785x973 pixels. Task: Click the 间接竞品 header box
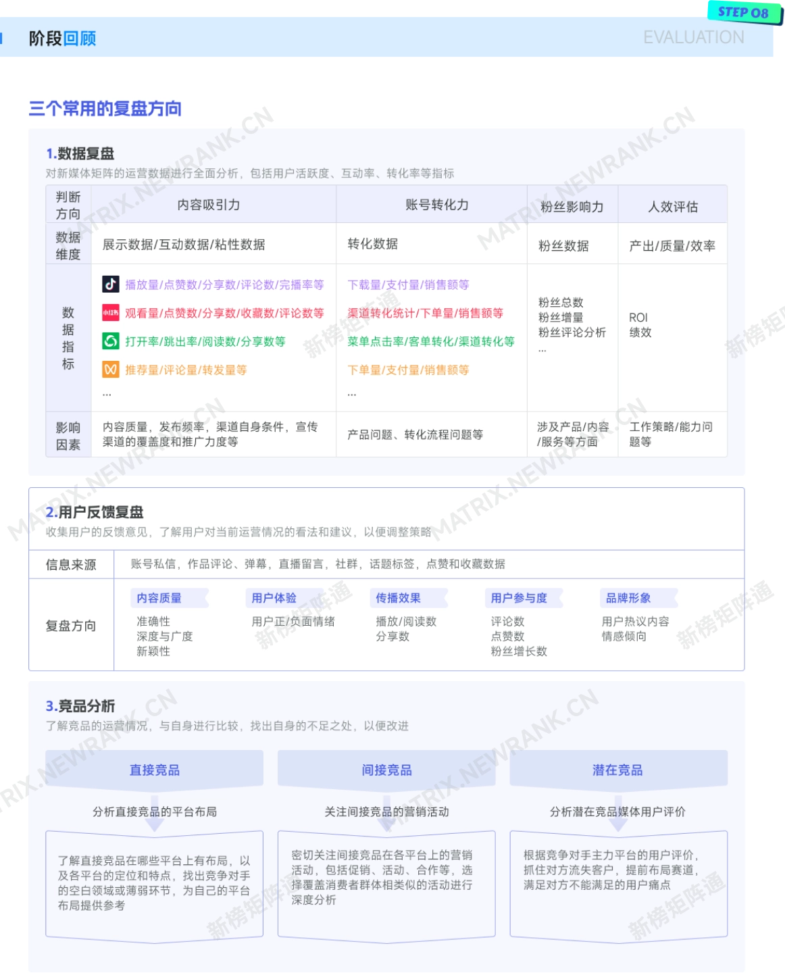(x=386, y=770)
